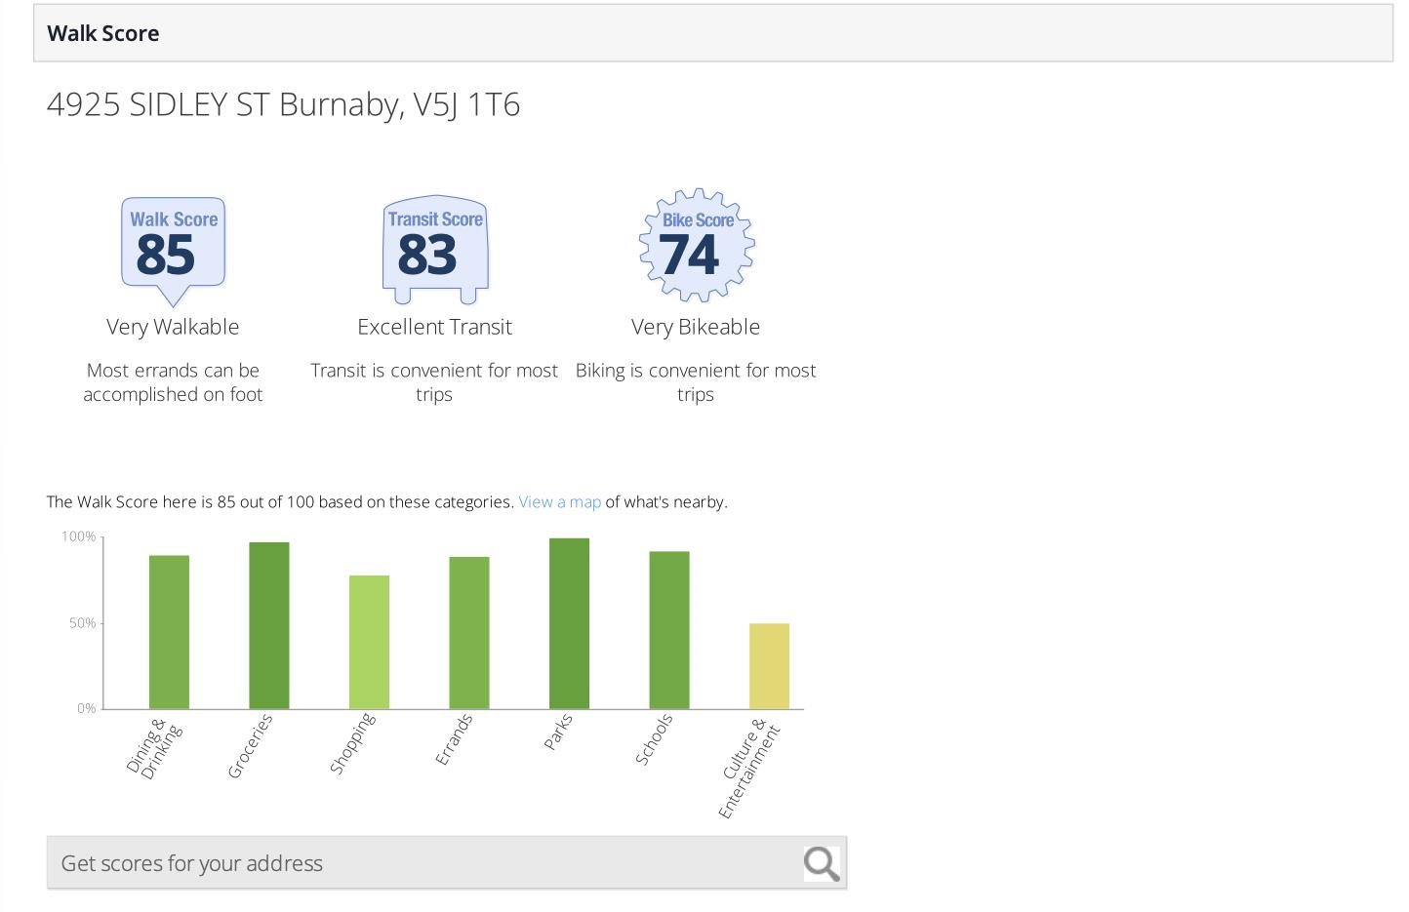1409x912 pixels.
Task: Select the Schools bar in chart
Action: 669,630
